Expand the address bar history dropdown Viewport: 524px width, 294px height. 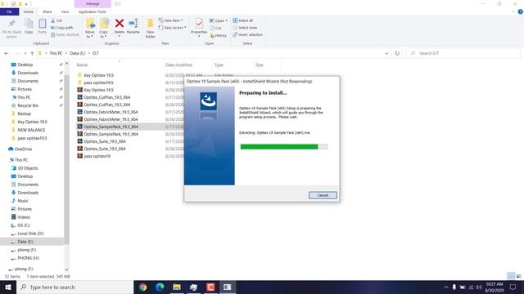[x=386, y=53]
